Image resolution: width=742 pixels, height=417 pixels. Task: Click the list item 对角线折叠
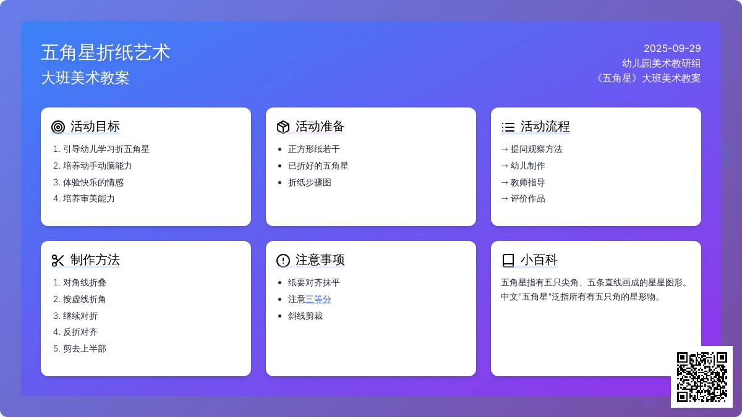tap(85, 282)
